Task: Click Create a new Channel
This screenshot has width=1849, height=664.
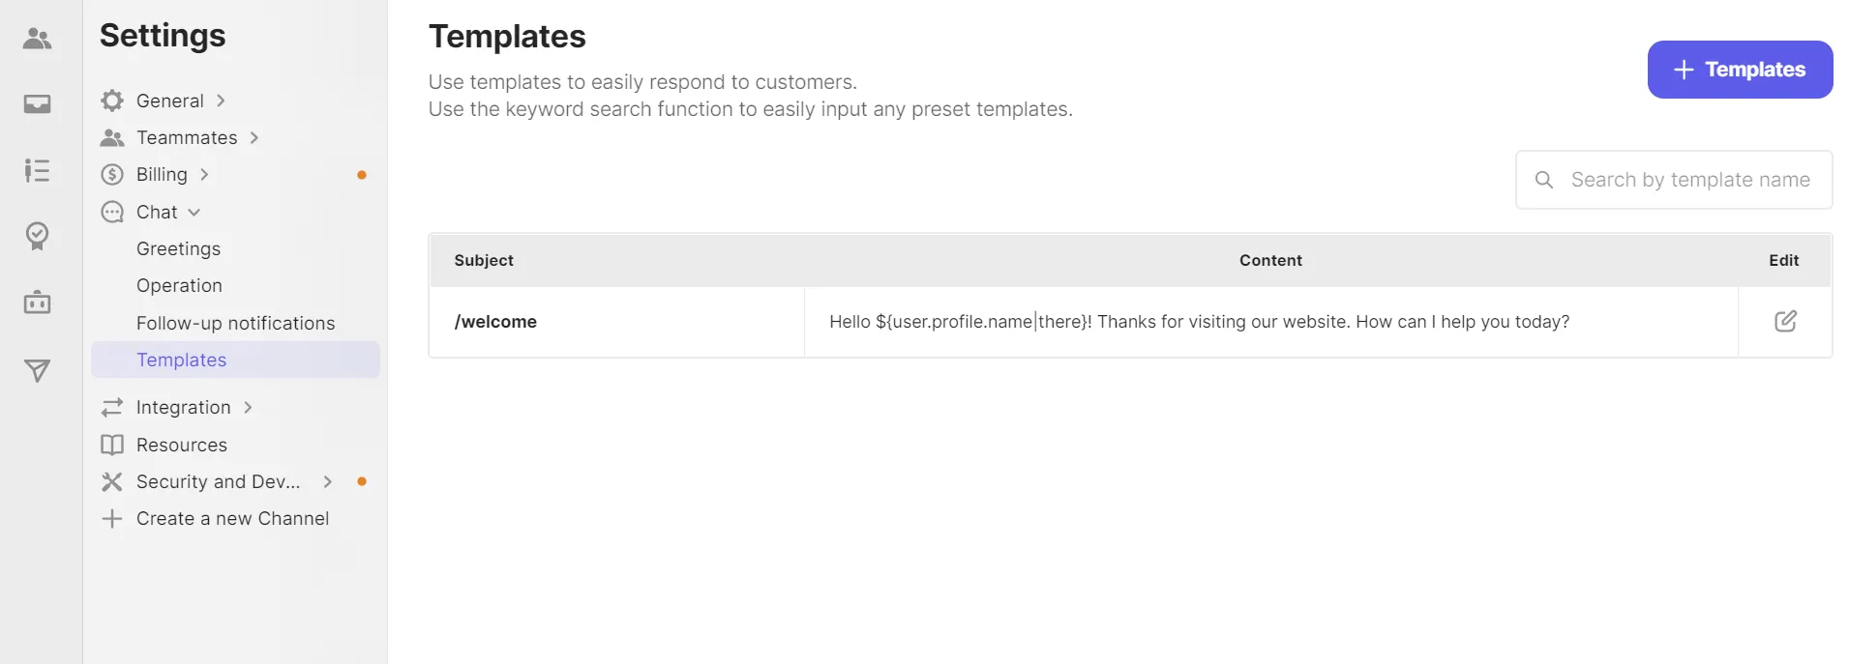Action: [232, 519]
